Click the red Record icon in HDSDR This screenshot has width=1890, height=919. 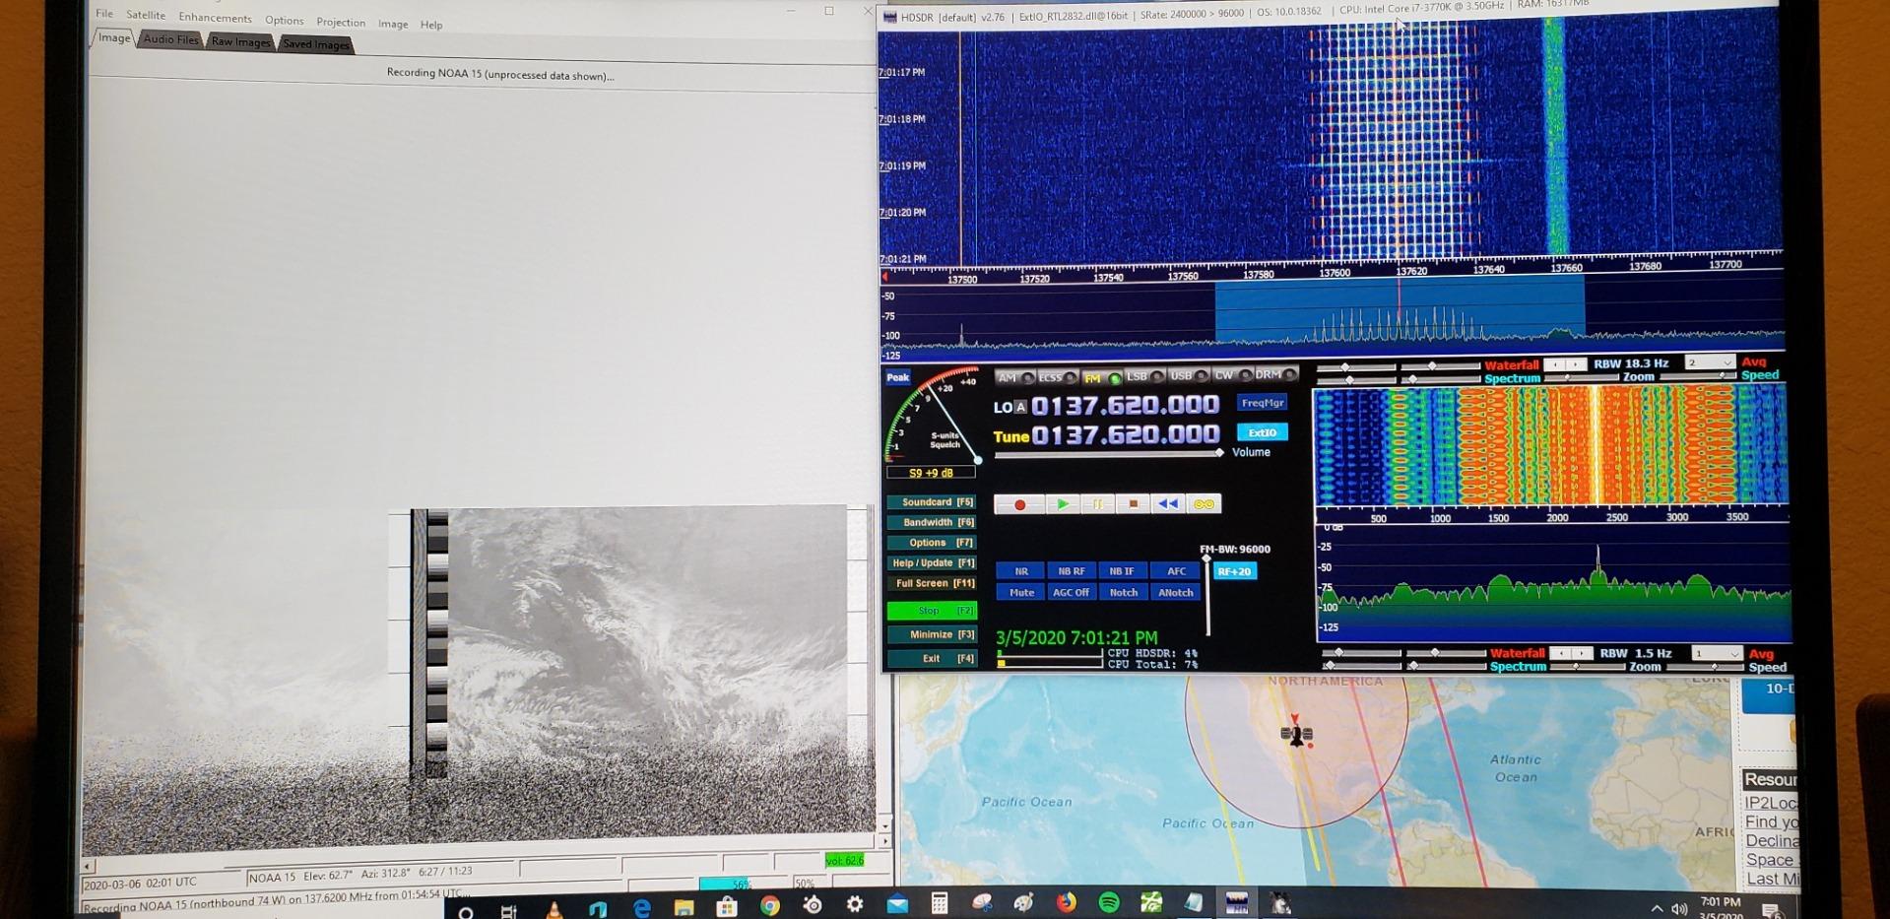tap(1019, 504)
